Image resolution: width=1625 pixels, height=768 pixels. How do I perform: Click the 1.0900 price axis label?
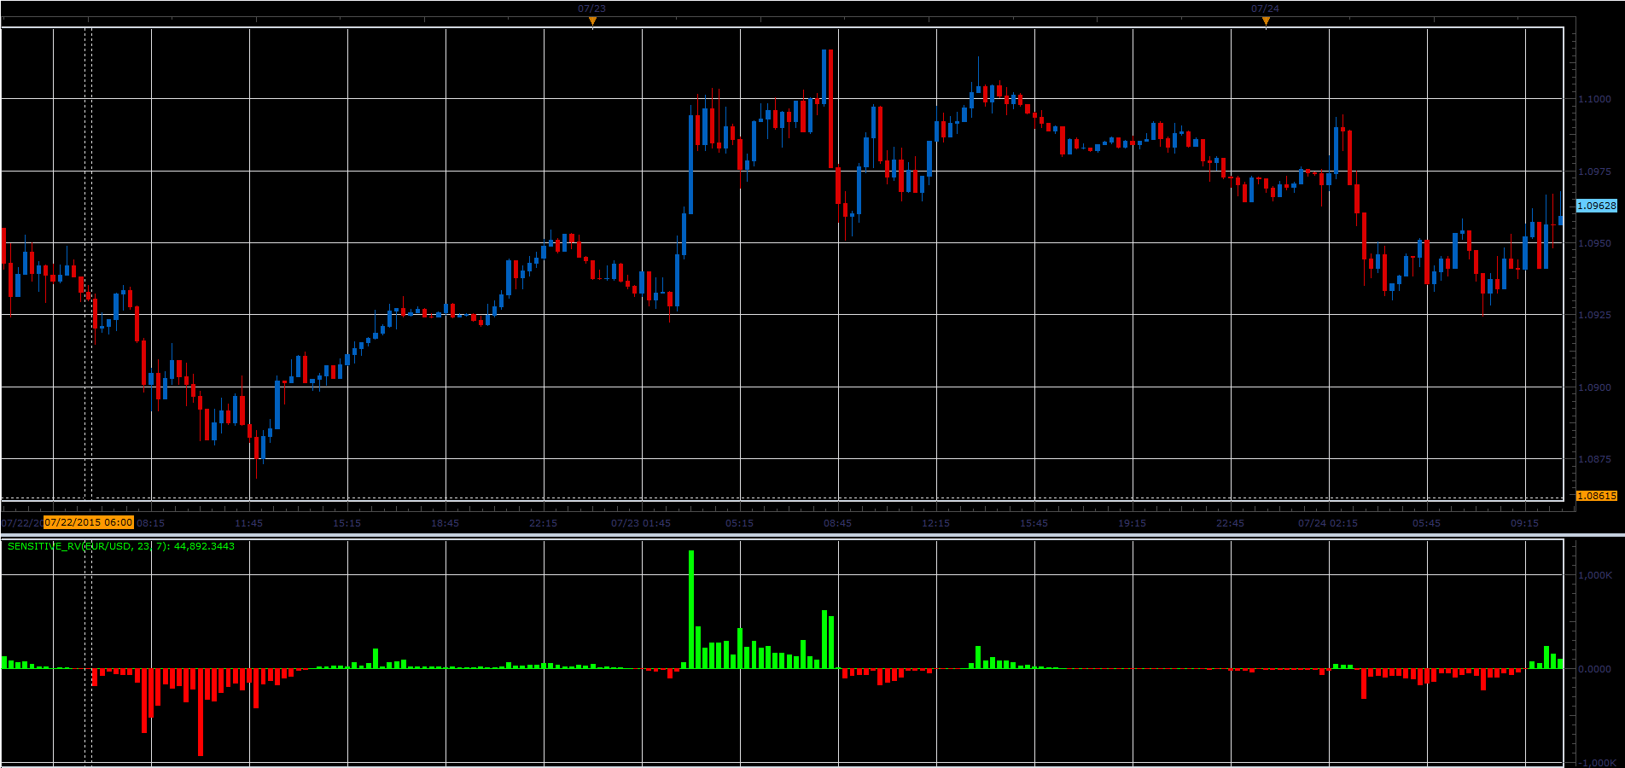(1594, 387)
